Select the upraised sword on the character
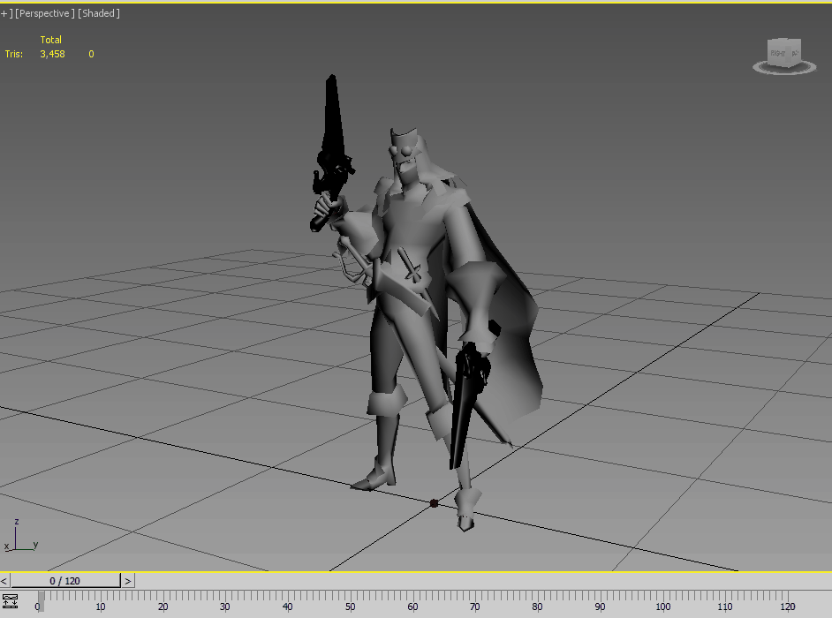 pos(333,132)
